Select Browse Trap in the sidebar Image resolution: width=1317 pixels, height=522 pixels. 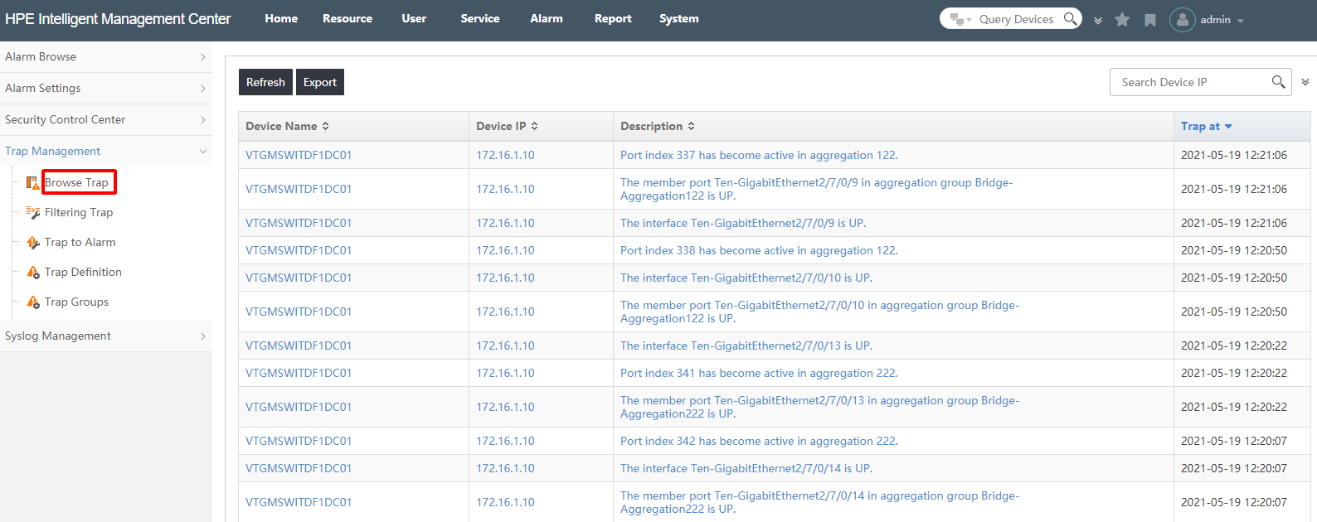(x=76, y=182)
